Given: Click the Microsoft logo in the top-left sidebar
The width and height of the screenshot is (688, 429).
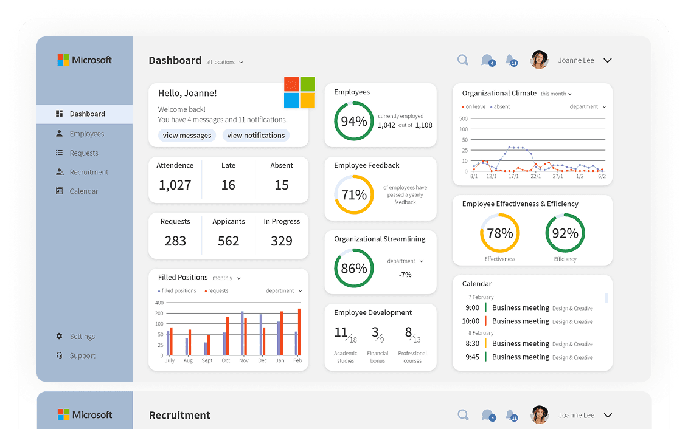Looking at the screenshot, I should [85, 60].
